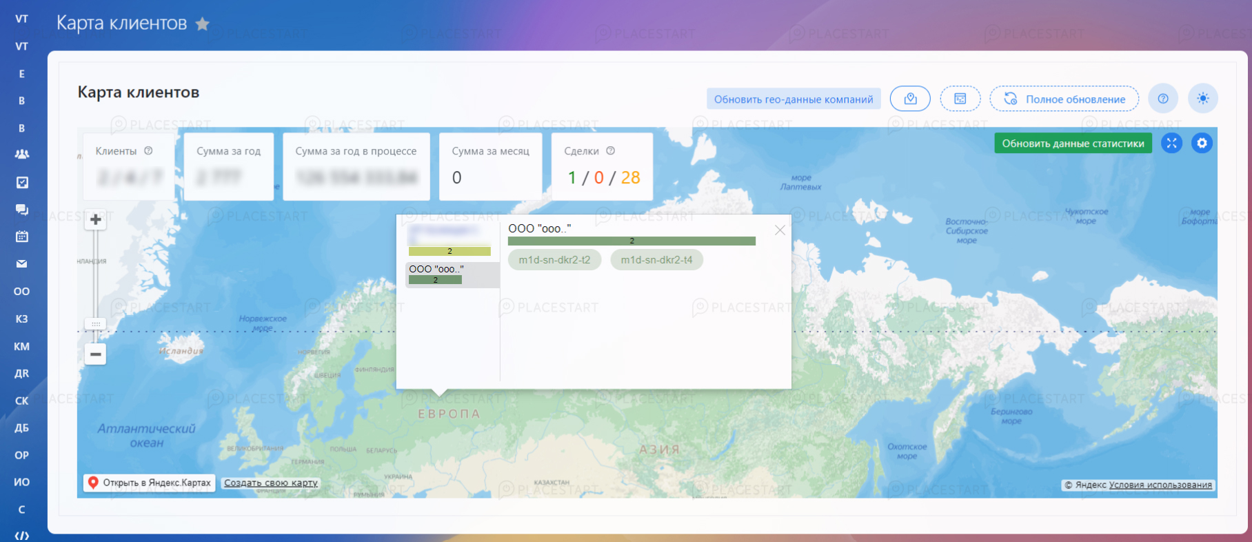Viewport: 1252px width, 542px height.
Task: Click Обновить гео-данные компаний button
Action: (794, 99)
